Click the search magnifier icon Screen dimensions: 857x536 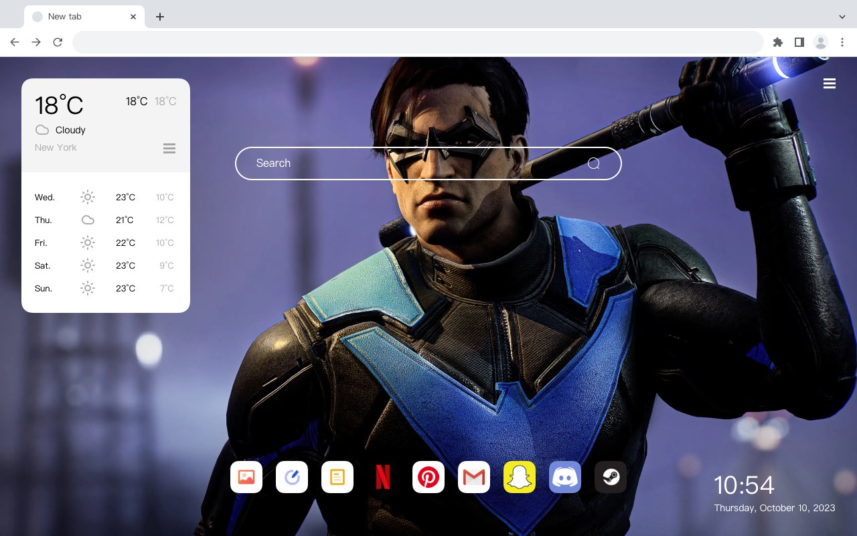coord(594,163)
